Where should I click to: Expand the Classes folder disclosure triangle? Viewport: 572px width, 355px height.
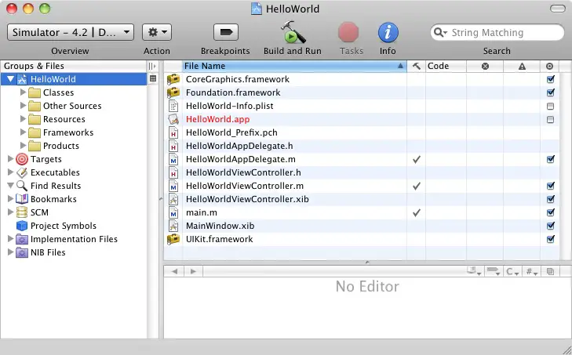(x=23, y=92)
